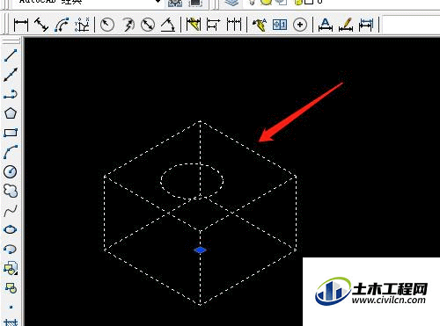The image size is (440, 326).
Task: Pick the Ordinate dimension tool
Action: [82, 25]
